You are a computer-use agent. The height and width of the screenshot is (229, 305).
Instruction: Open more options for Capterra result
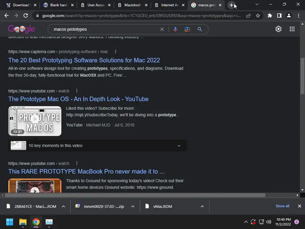pos(116,52)
